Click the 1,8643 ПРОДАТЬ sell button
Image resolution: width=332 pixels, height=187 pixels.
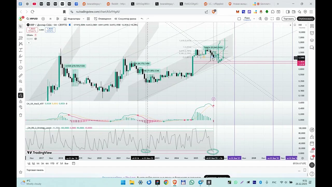point(32,30)
